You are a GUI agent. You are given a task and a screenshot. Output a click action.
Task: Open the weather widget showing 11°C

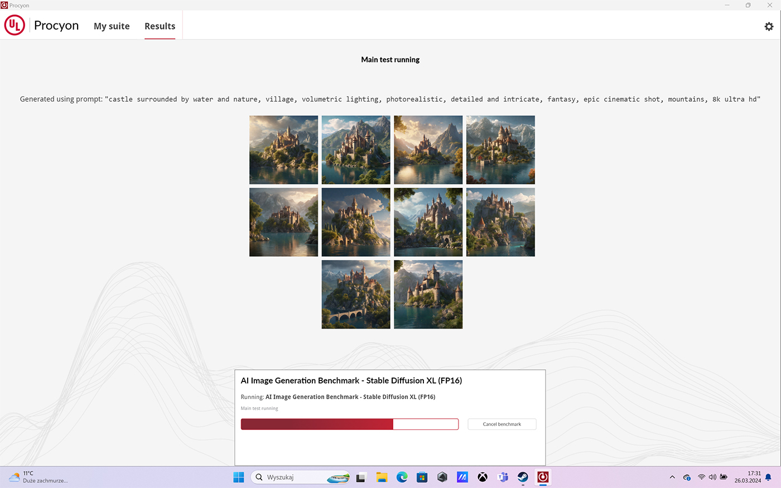click(x=39, y=477)
